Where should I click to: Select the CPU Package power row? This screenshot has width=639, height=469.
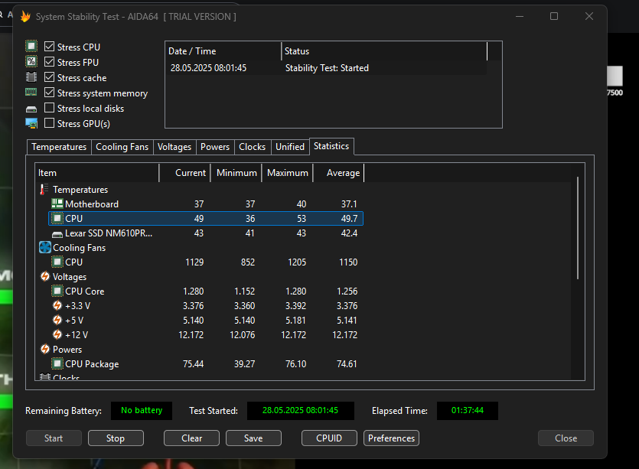click(x=206, y=363)
